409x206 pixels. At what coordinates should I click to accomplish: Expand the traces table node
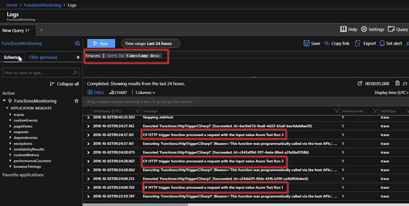pos(10,114)
